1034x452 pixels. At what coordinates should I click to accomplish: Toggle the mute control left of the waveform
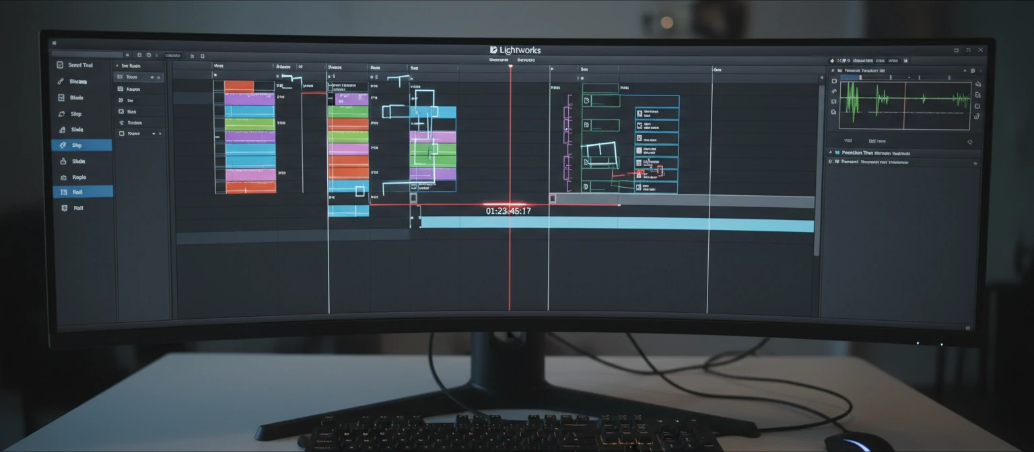(x=834, y=91)
